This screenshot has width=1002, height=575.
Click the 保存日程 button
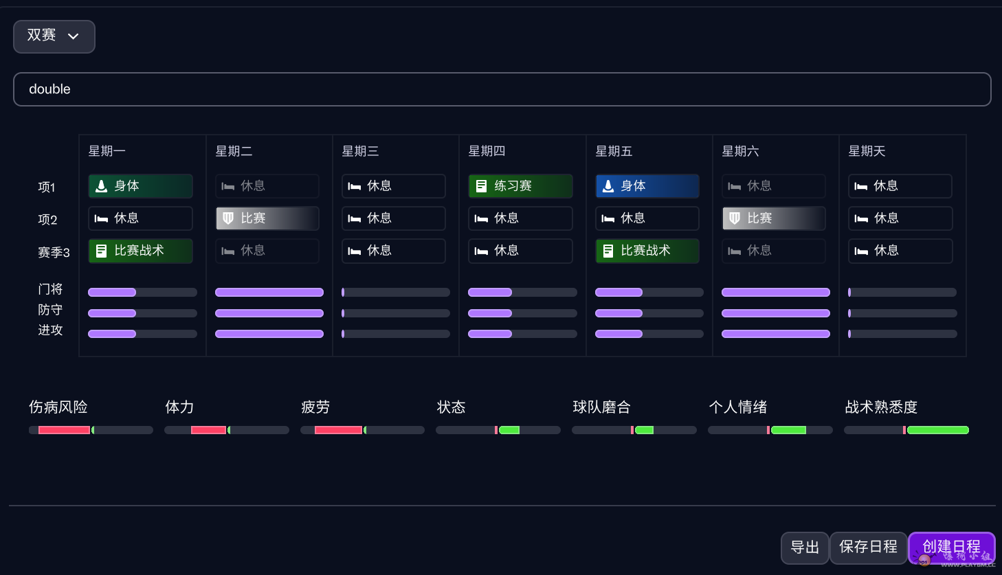[868, 548]
